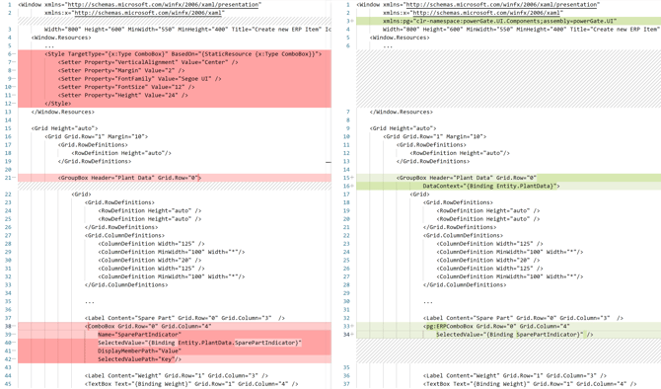Select the Window Width="800" Height="600" line in the original pane
This screenshot has width=661, height=389.
coord(187,30)
